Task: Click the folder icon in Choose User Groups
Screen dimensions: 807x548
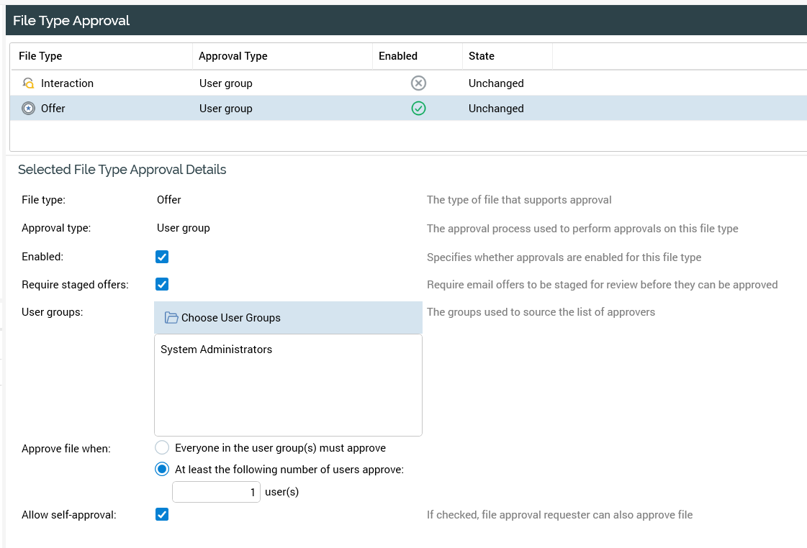Action: click(x=171, y=318)
